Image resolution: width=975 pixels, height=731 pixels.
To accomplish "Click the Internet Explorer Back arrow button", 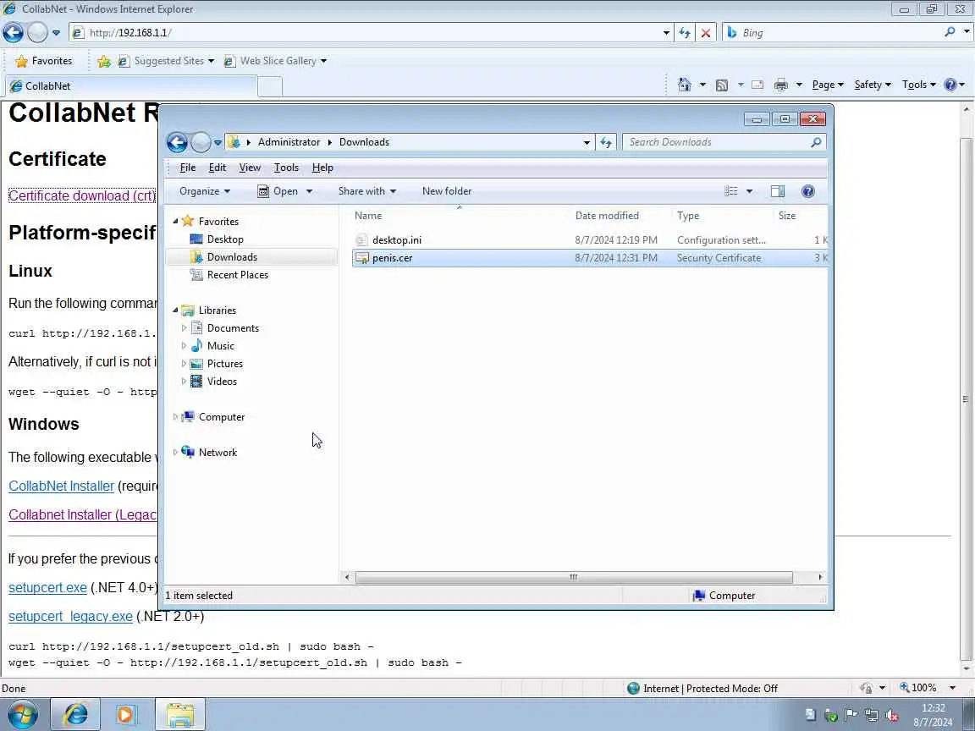I will [x=13, y=32].
